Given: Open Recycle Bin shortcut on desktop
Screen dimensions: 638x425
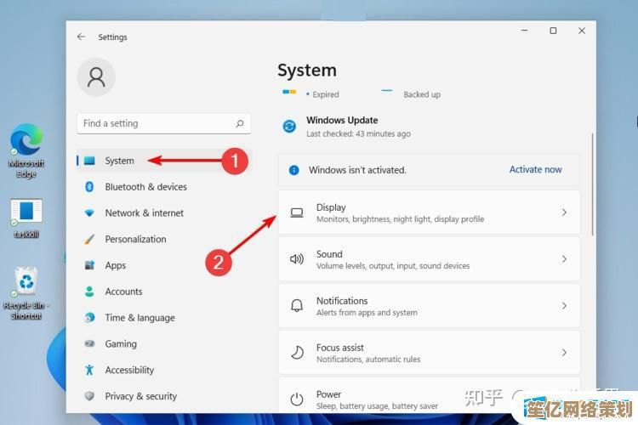Looking at the screenshot, I should pos(26,280).
